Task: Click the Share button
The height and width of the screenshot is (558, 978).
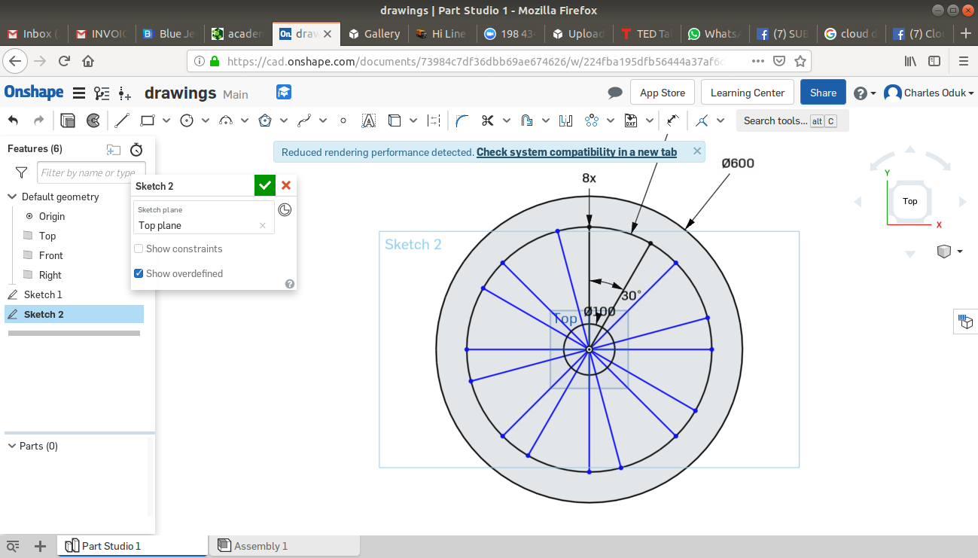Action: pos(823,93)
